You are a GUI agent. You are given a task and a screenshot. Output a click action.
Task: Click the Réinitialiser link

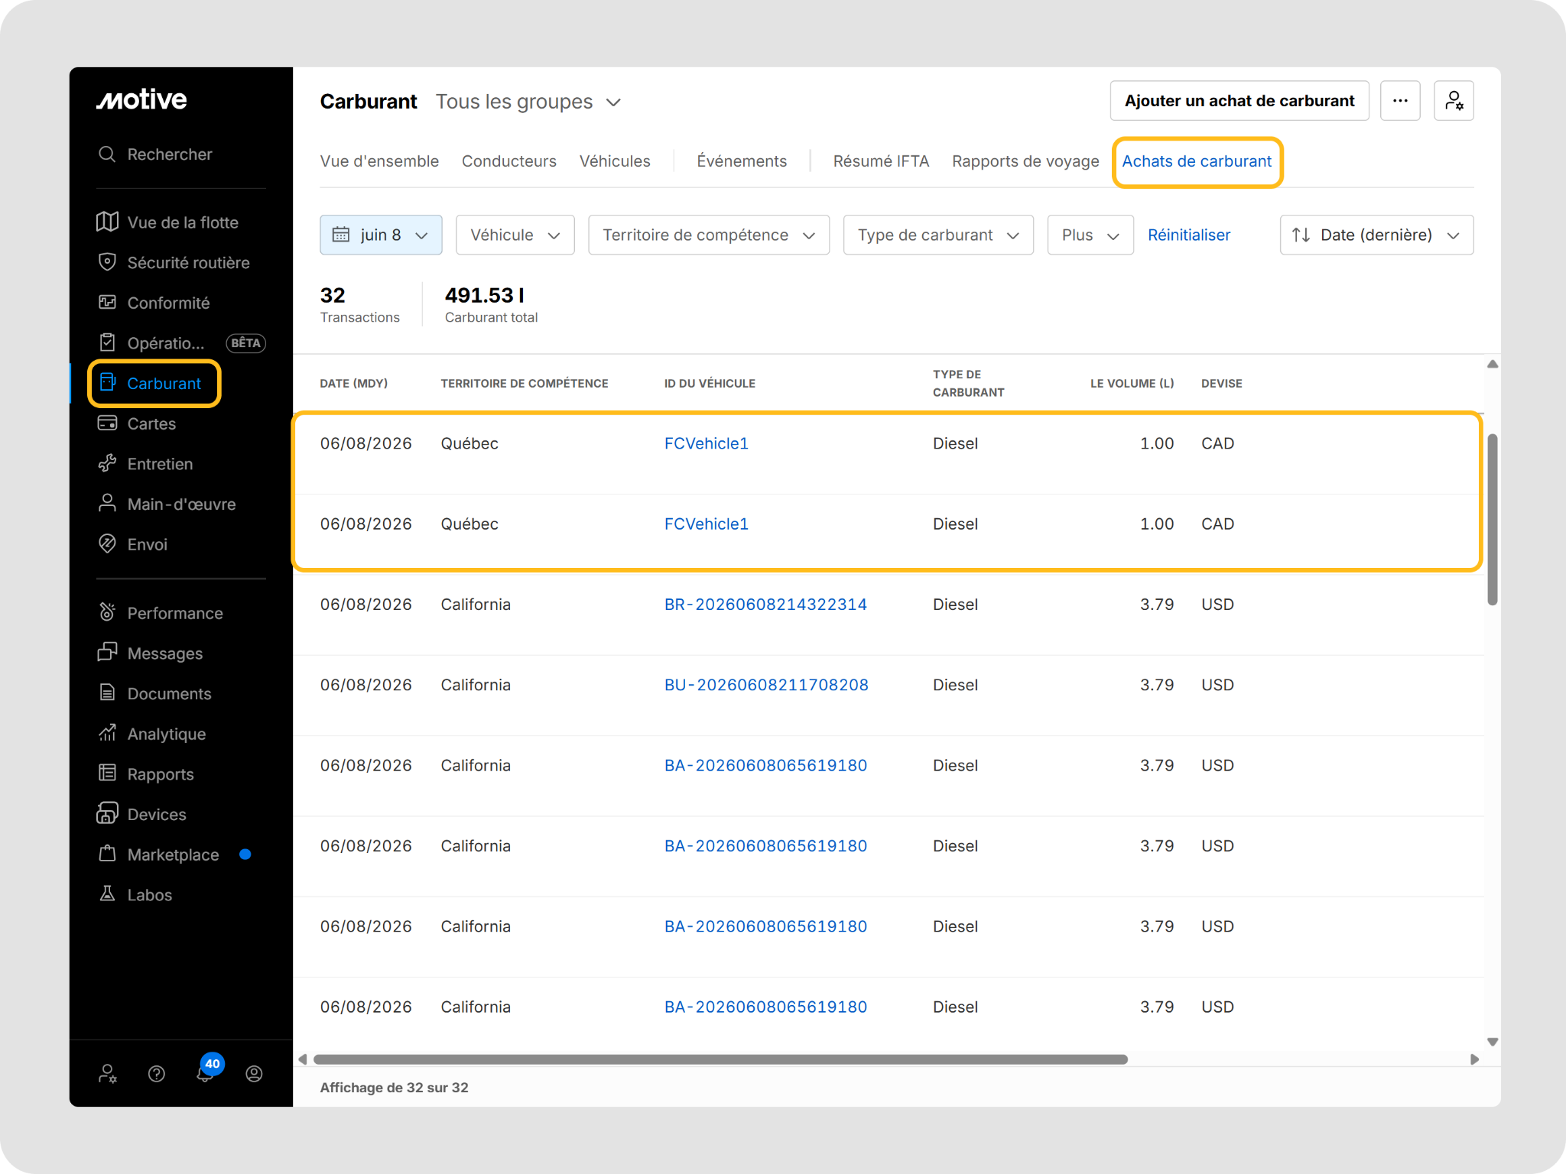pyautogui.click(x=1189, y=235)
